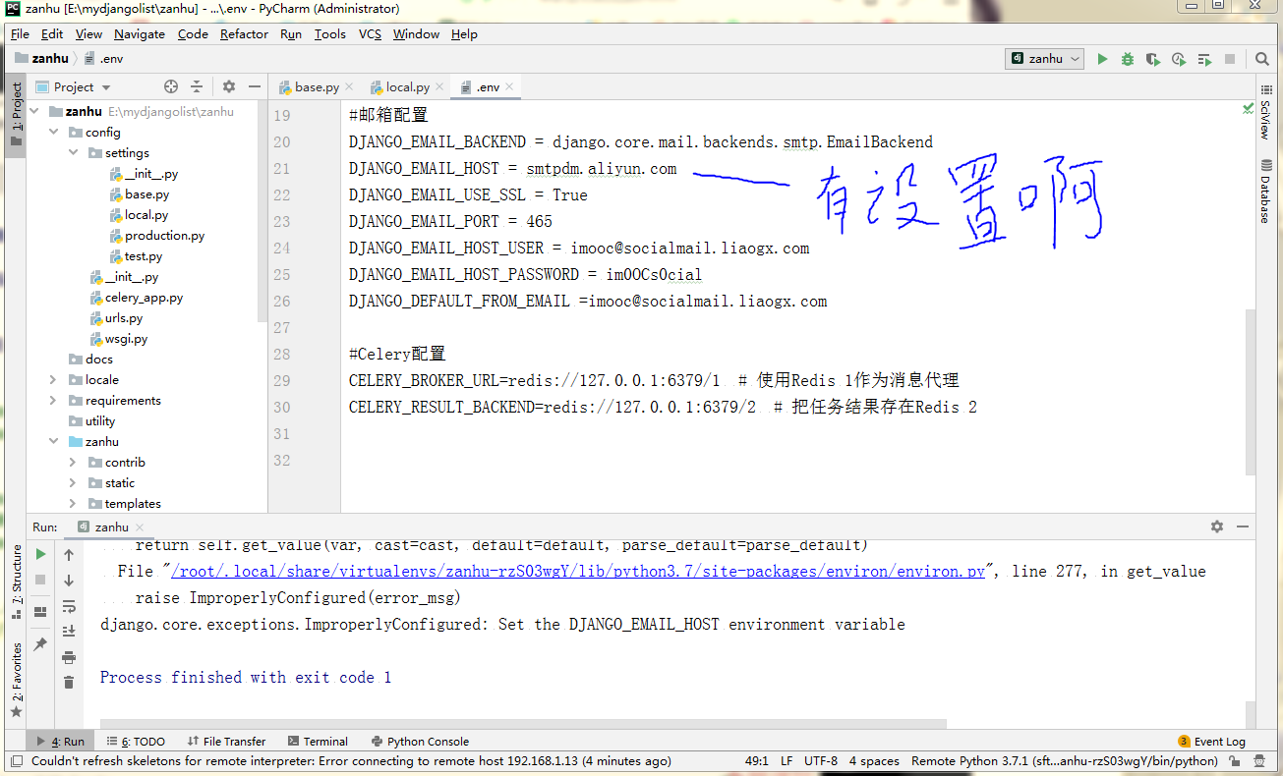
Task: Open the Python Console tool window
Action: point(420,742)
